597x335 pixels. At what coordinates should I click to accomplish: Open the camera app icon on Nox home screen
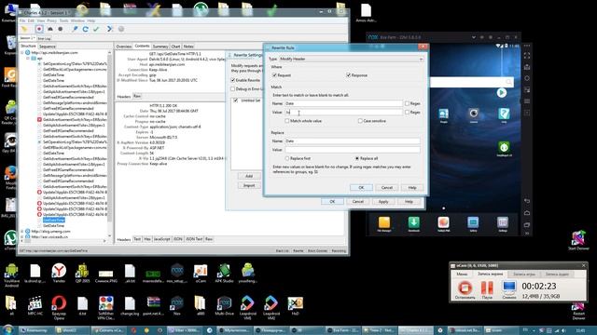click(x=474, y=114)
